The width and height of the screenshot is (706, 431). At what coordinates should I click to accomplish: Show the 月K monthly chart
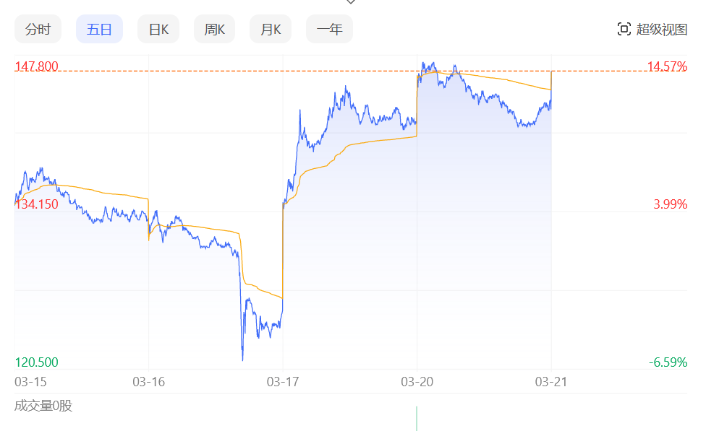[x=271, y=30]
